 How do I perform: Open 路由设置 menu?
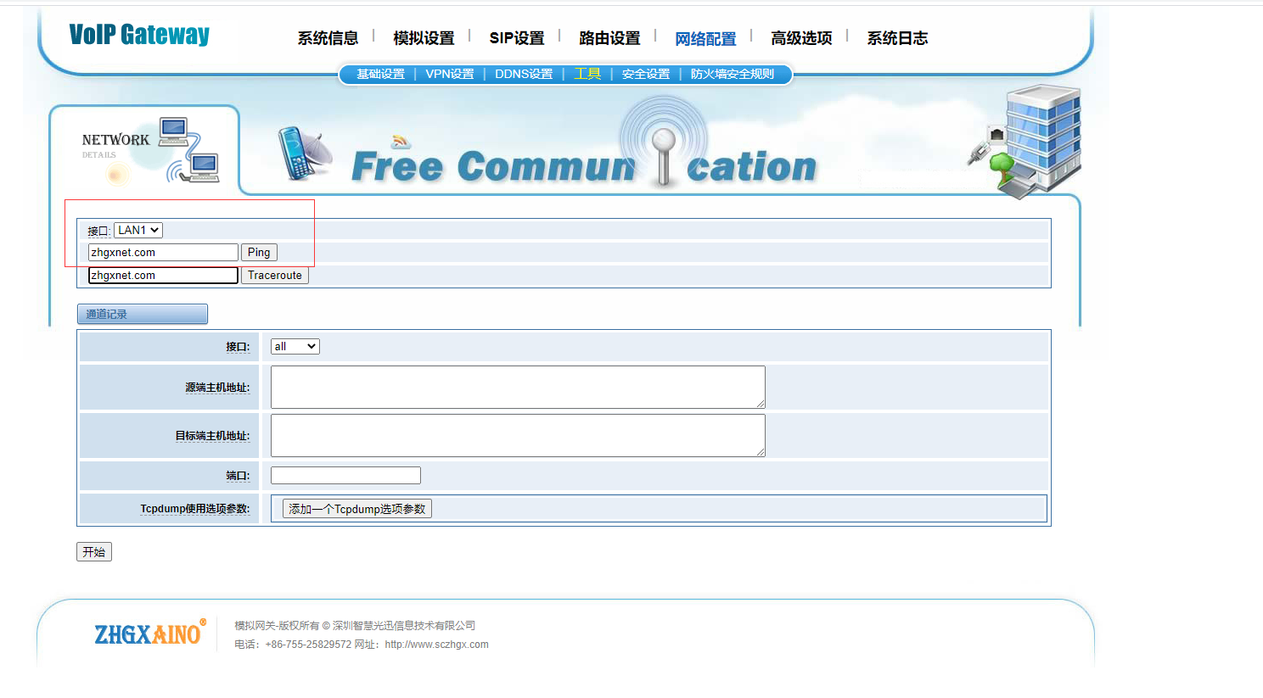click(609, 38)
